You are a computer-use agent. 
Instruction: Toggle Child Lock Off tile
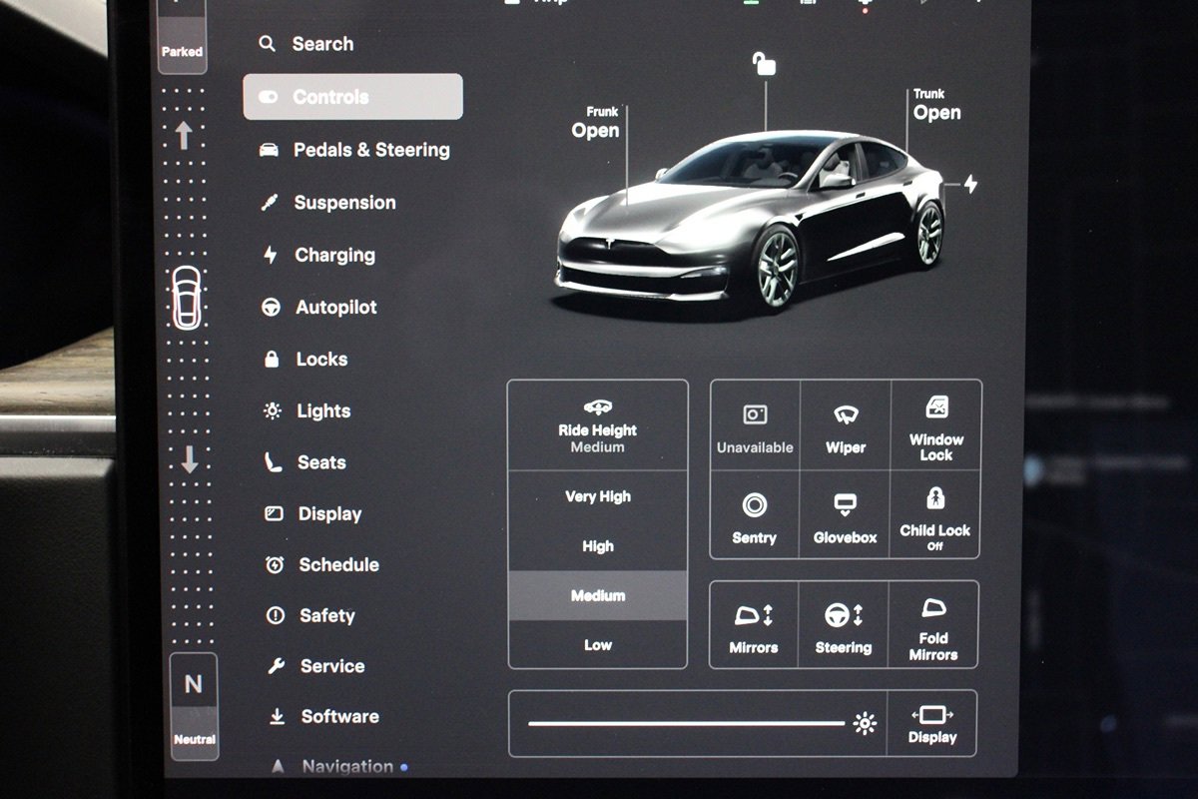[x=935, y=515]
